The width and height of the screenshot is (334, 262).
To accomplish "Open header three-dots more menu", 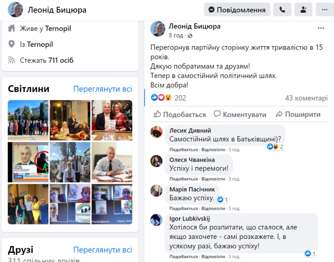I will point(325,10).
